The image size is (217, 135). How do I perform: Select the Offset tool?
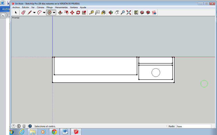(x=66, y=13)
